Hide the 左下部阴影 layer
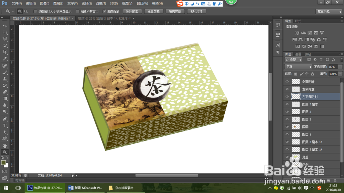The height and width of the screenshot is (193, 344). pos(287,97)
